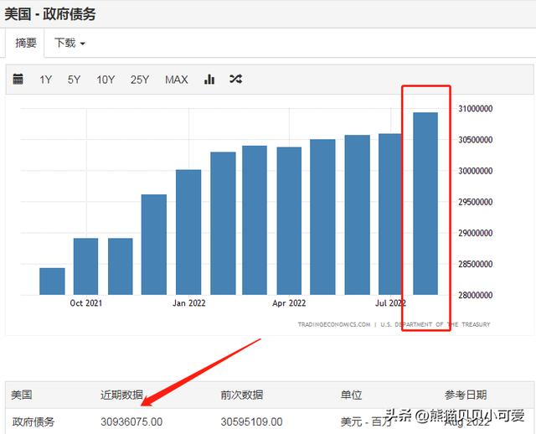This screenshot has height=434, width=536.
Task: Open the calendar date range icon
Action: (x=18, y=80)
